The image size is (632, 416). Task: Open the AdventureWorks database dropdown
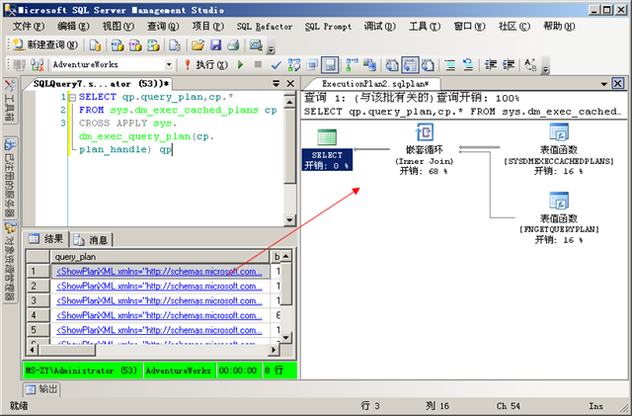169,64
